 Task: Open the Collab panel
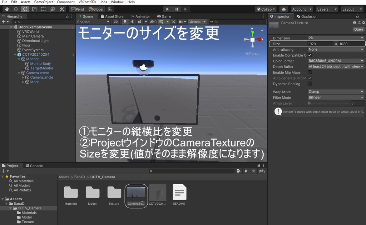(x=266, y=9)
